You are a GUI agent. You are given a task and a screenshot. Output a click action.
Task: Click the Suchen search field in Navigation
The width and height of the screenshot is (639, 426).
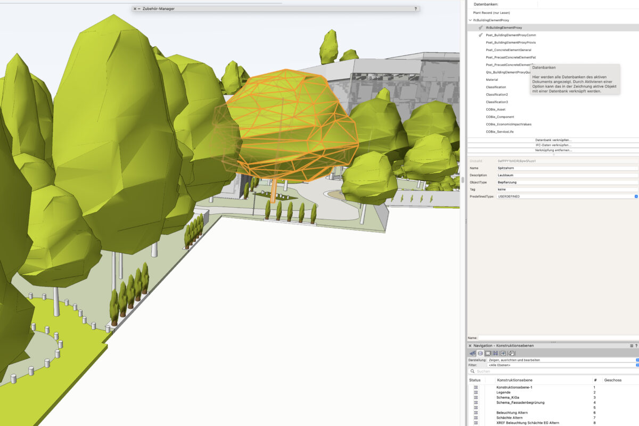point(554,371)
